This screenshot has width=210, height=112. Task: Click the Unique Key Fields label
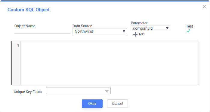(x=28, y=92)
